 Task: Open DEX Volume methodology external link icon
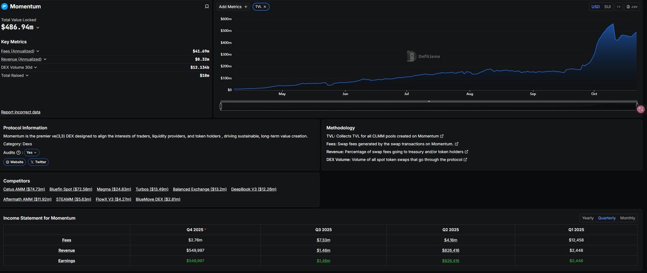point(465,159)
